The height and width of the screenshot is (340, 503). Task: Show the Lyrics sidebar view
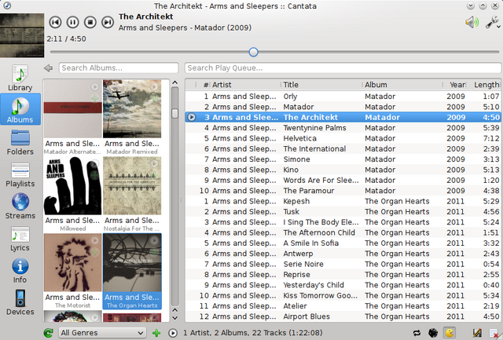pos(20,238)
